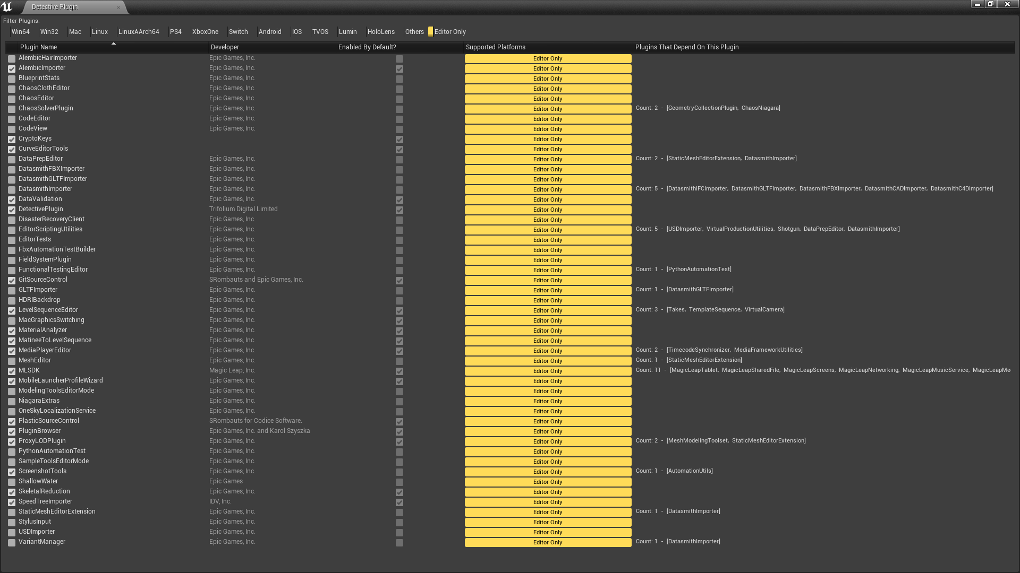This screenshot has height=573, width=1020.
Task: Check the MeshEditor plugin checkbox
Action: (x=12, y=361)
